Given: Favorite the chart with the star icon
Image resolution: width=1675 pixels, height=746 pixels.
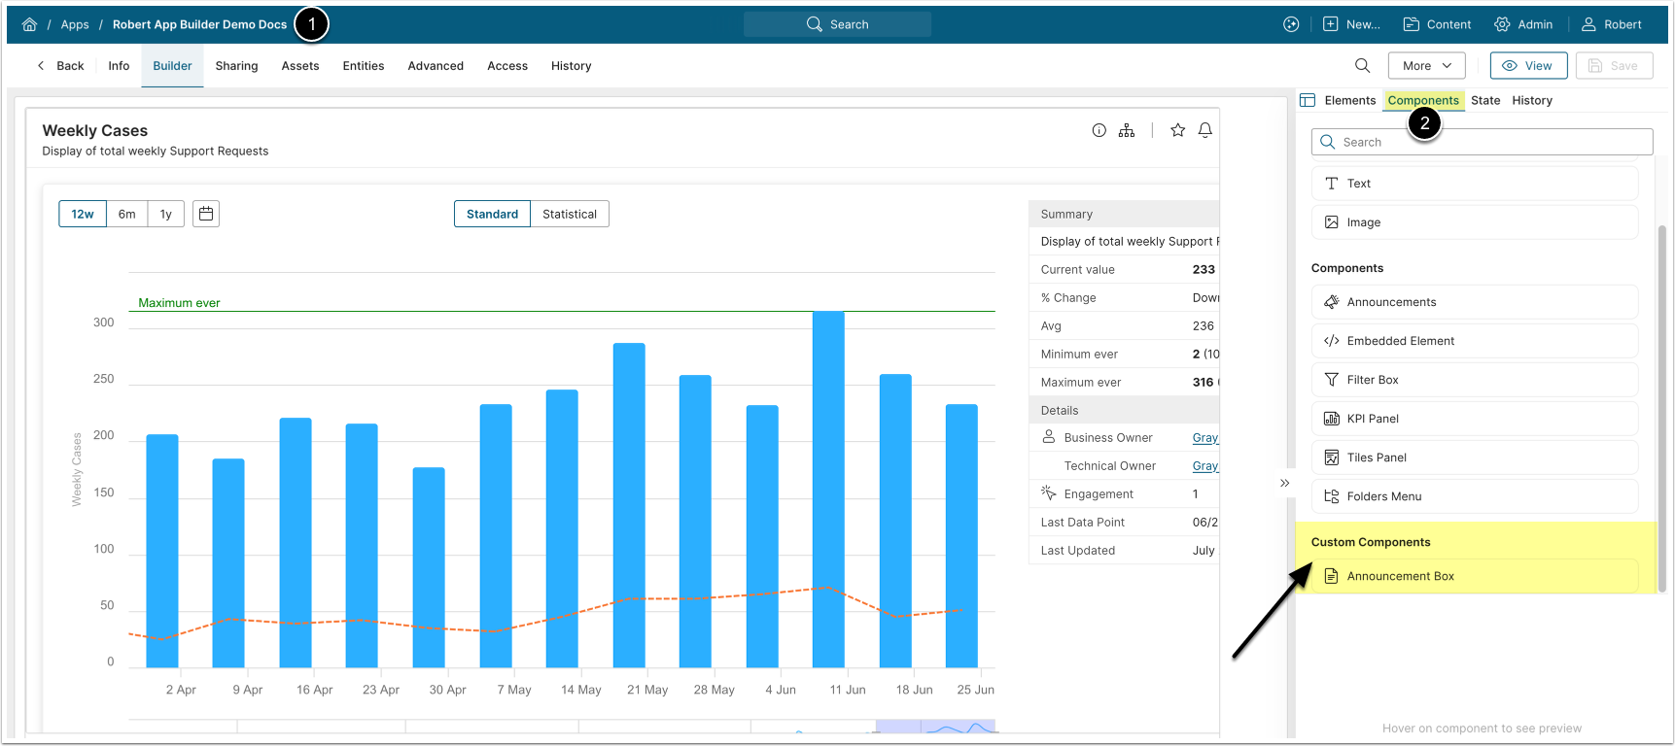Looking at the screenshot, I should (x=1177, y=130).
